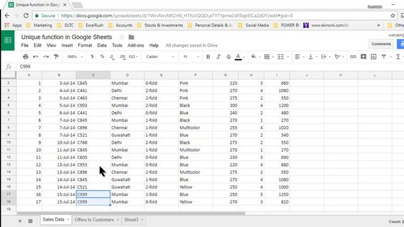
Task: Reload the page in browser
Action: coord(26,16)
